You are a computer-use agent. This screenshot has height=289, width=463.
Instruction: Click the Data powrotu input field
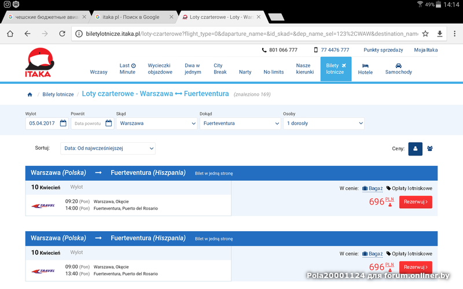[x=92, y=123]
